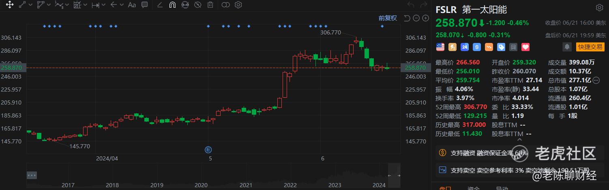Click the price alert bell icon
Viewport: 609px width, 190px height.
point(567,47)
